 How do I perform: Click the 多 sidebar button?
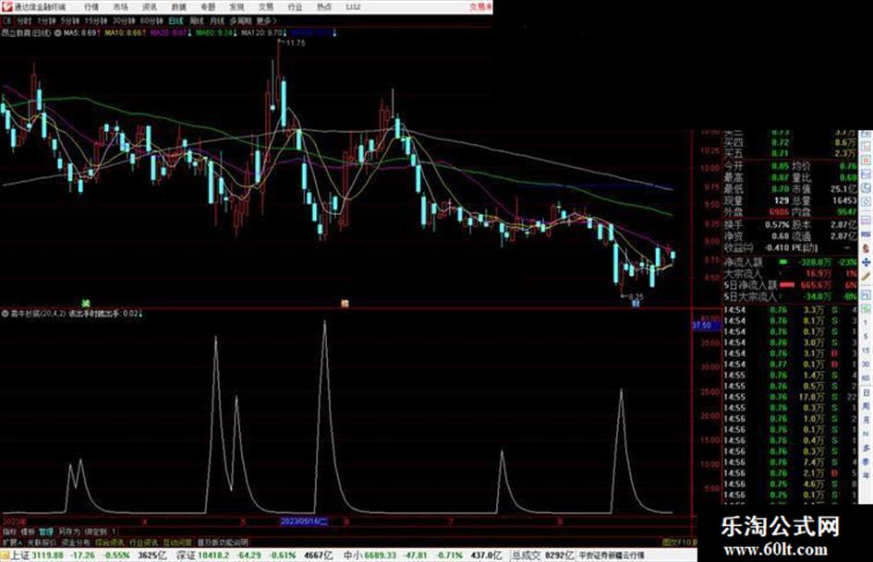[866, 448]
